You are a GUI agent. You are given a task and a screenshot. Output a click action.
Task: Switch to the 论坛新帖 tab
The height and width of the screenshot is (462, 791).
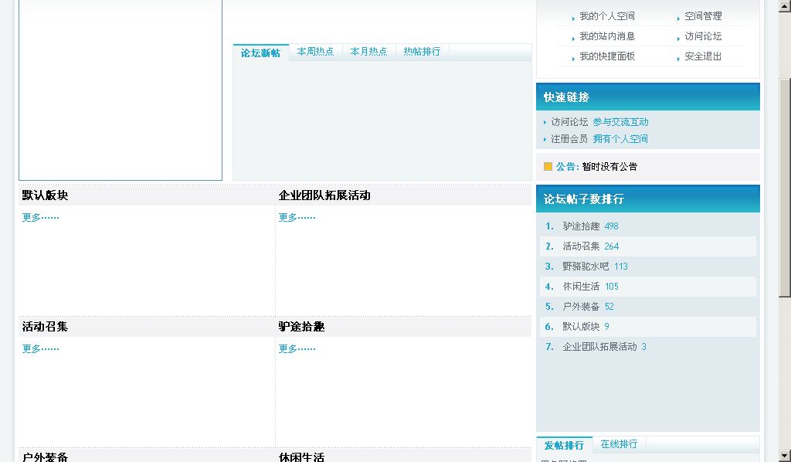[x=260, y=53]
